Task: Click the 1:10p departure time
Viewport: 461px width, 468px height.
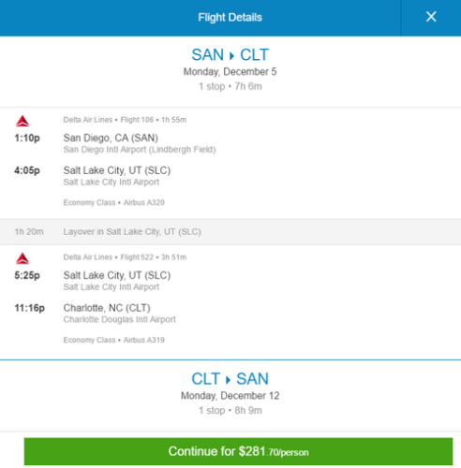Action: tap(27, 138)
